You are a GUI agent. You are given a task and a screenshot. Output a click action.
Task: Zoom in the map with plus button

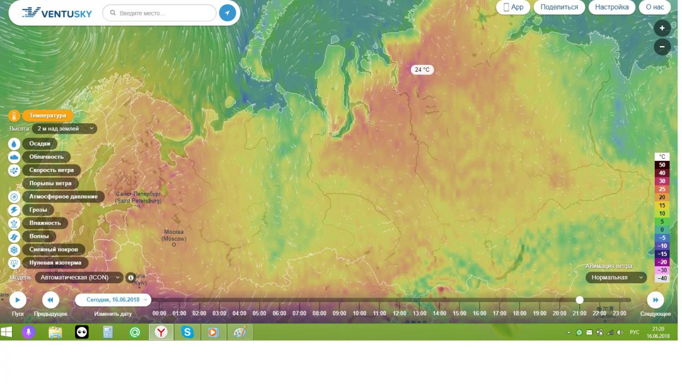tap(662, 28)
